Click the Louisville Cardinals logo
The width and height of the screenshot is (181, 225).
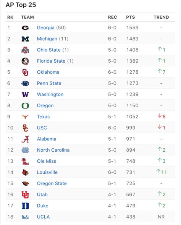click(25, 172)
